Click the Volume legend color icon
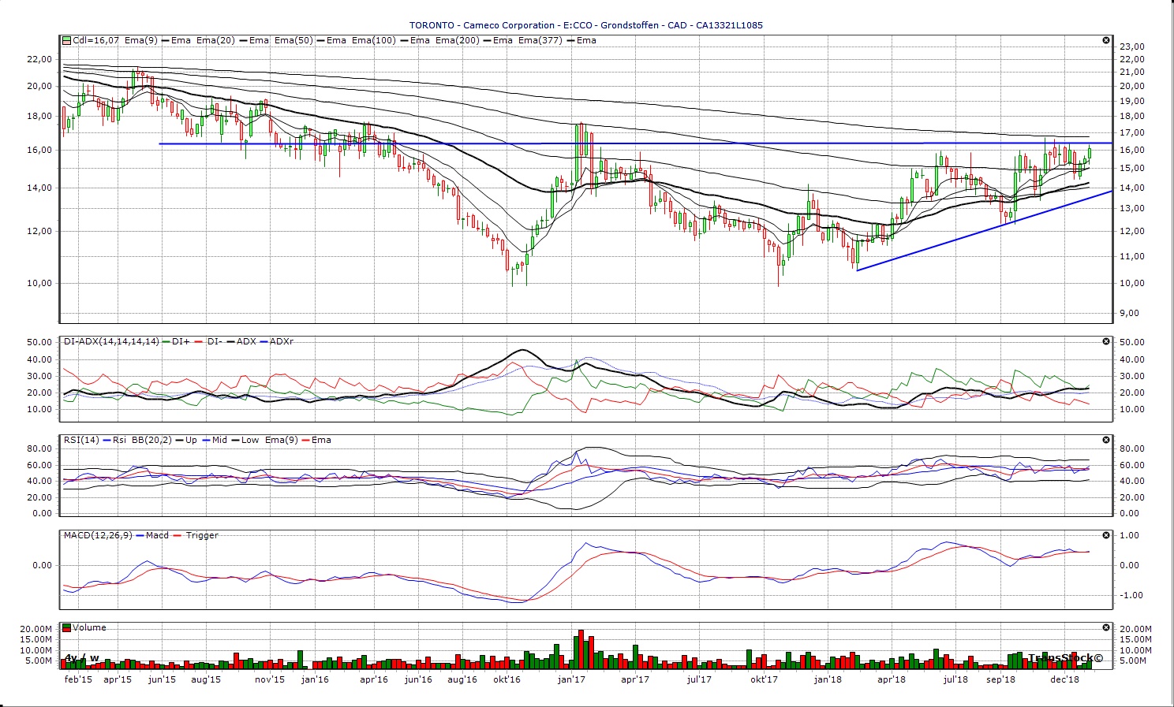Image resolution: width=1174 pixels, height=707 pixels. (x=67, y=627)
